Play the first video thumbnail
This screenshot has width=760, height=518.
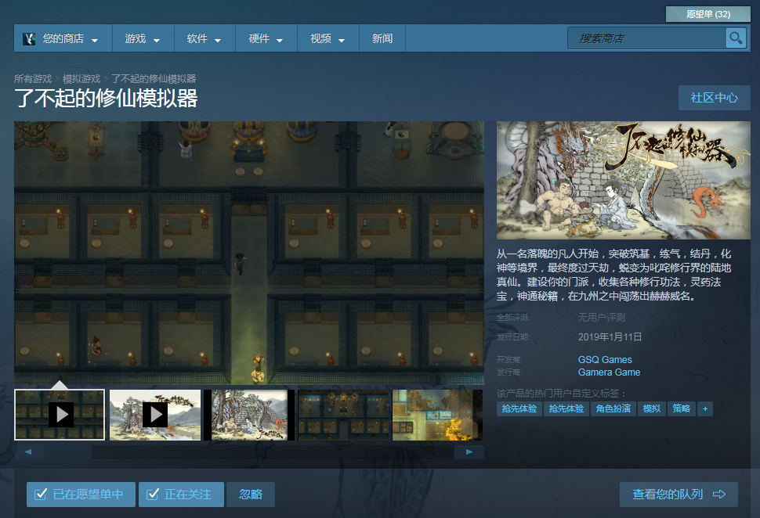click(x=60, y=415)
